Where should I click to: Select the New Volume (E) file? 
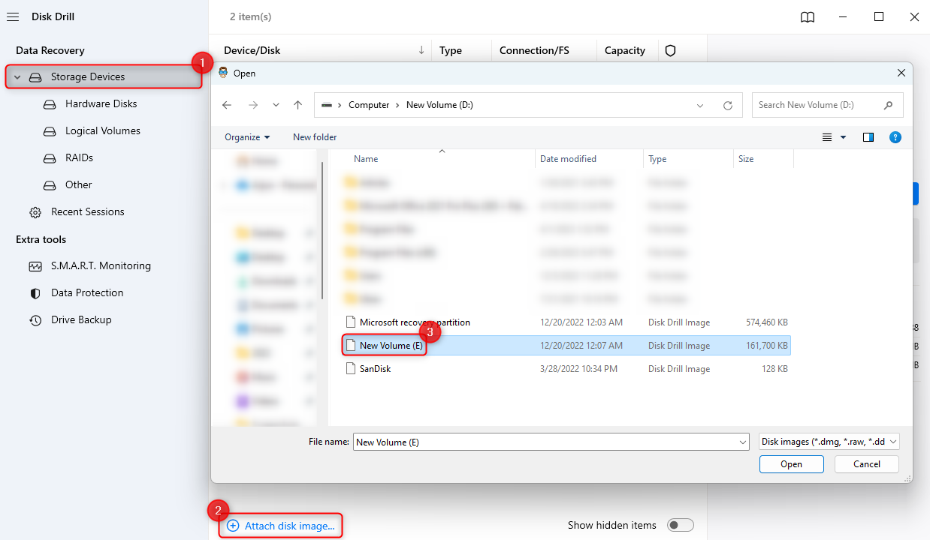(x=567, y=346)
